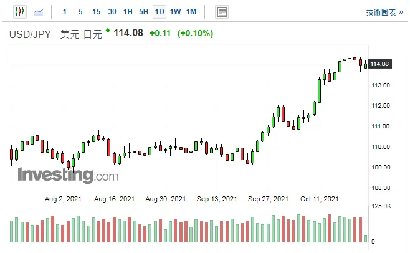Click the 110.00 price axis label
The image size is (410, 253).
click(x=381, y=147)
